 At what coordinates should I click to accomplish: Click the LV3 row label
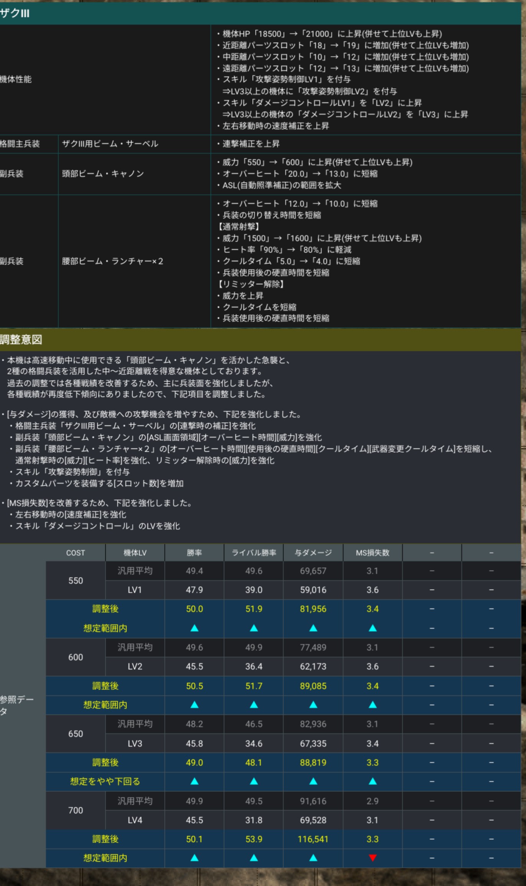pyautogui.click(x=135, y=743)
